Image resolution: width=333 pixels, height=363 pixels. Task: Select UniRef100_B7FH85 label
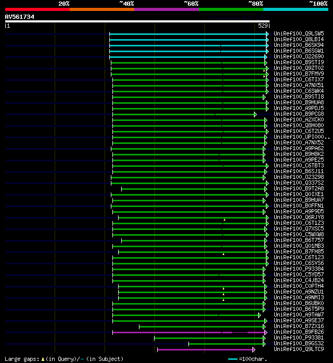coord(299,251)
